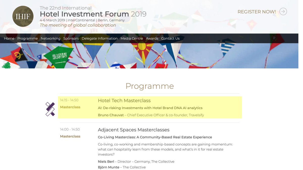Click the Co-Living Masterclass title
This screenshot has width=303, height=170.
[155, 137]
